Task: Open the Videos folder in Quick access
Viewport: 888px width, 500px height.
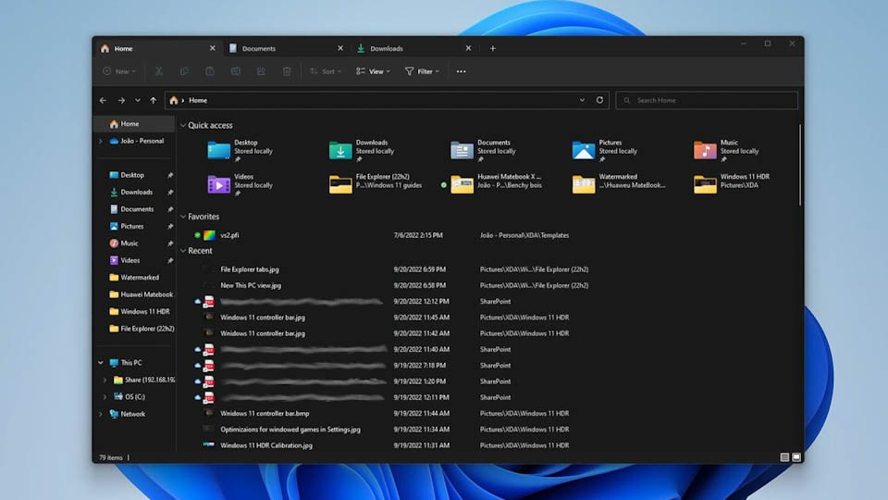Action: (219, 184)
